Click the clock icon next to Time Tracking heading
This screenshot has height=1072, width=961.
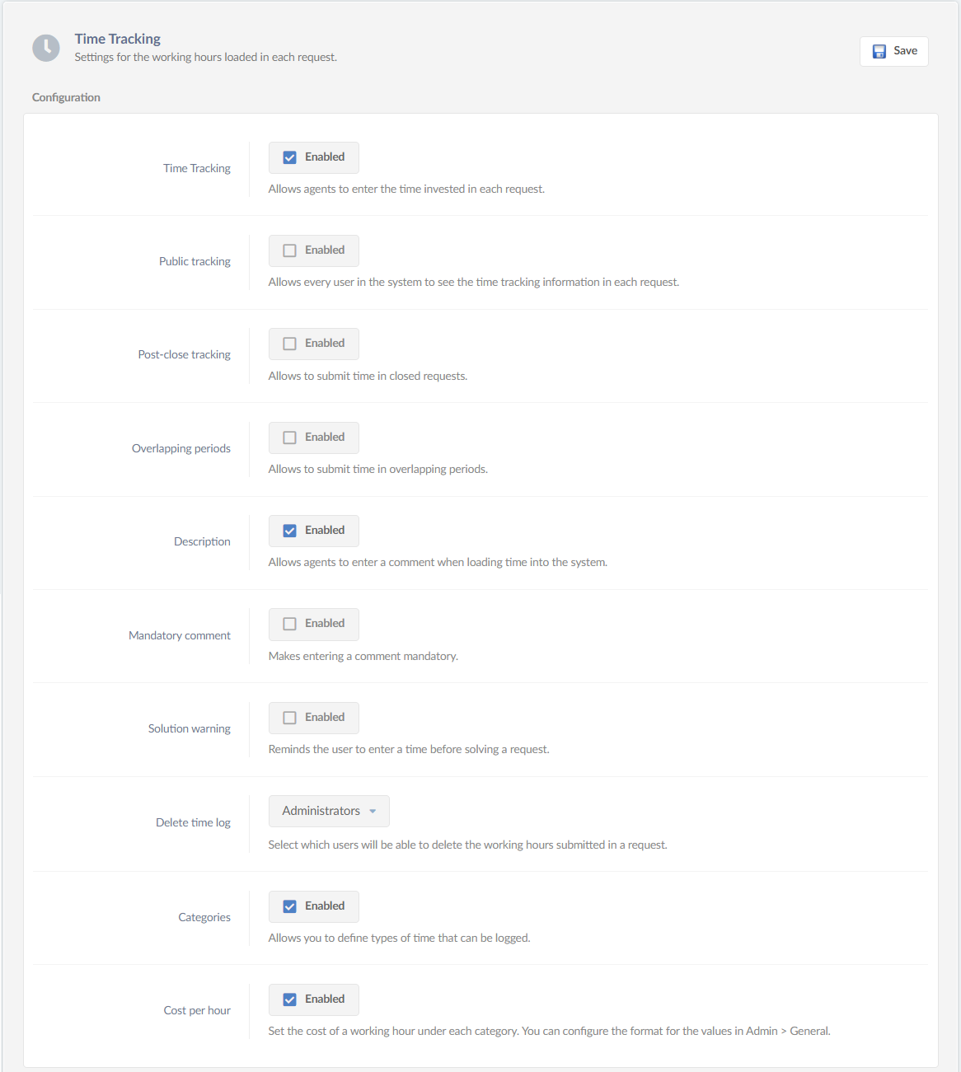click(x=46, y=48)
